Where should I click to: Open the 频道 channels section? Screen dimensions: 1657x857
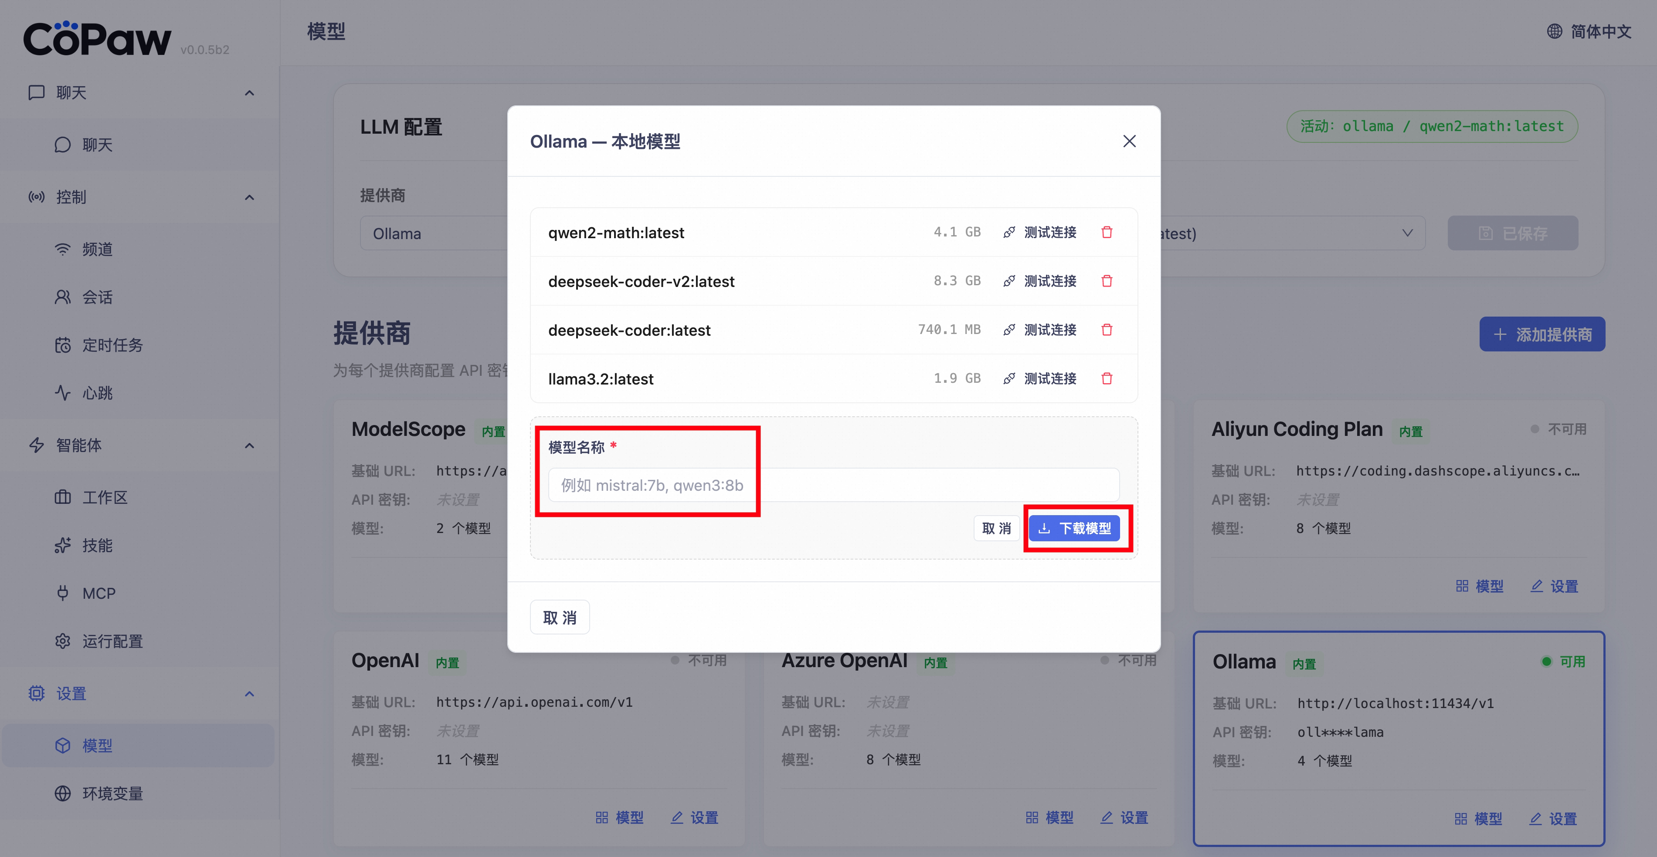click(98, 250)
